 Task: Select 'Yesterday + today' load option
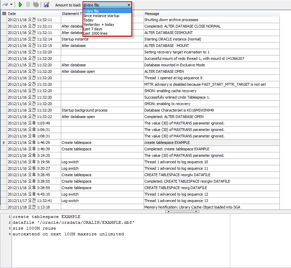[99, 24]
